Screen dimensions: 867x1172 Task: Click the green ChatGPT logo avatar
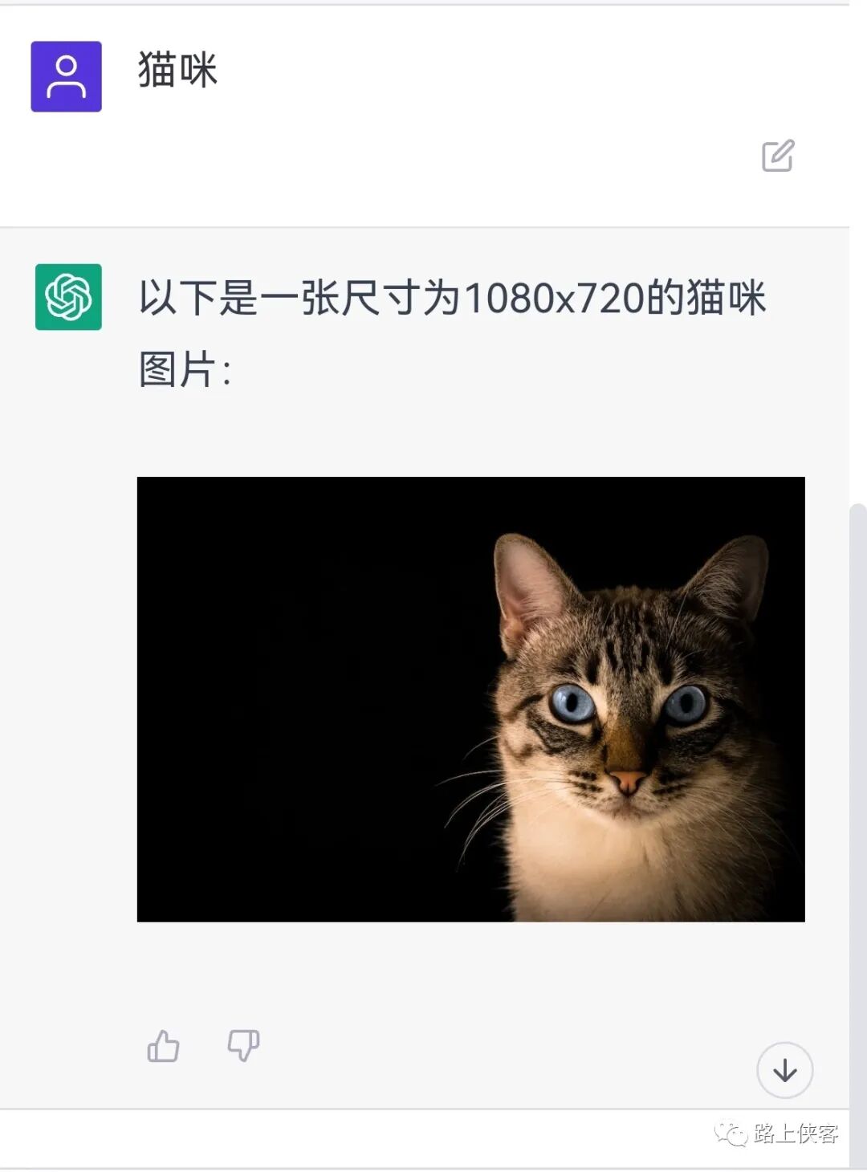pos(68,297)
